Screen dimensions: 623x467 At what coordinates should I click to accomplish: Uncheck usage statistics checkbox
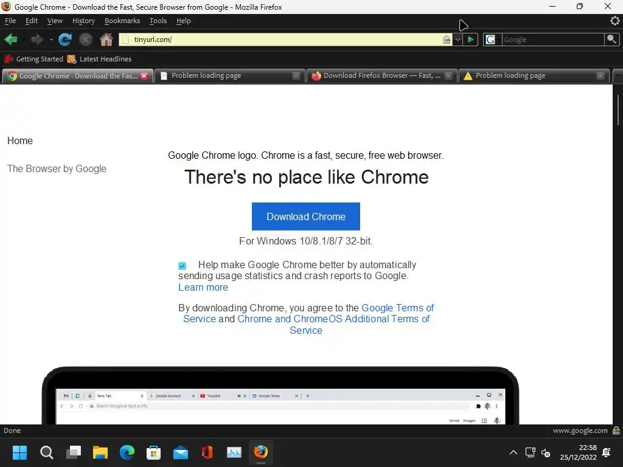click(182, 266)
